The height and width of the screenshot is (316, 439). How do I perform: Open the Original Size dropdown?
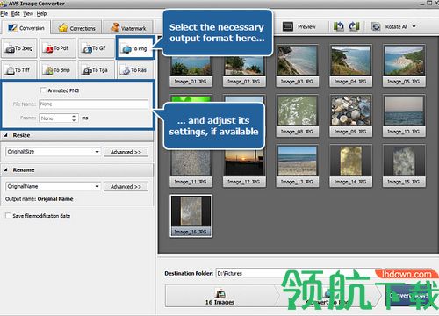(53, 152)
